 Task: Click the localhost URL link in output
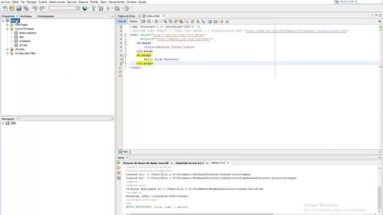click(x=165, y=196)
